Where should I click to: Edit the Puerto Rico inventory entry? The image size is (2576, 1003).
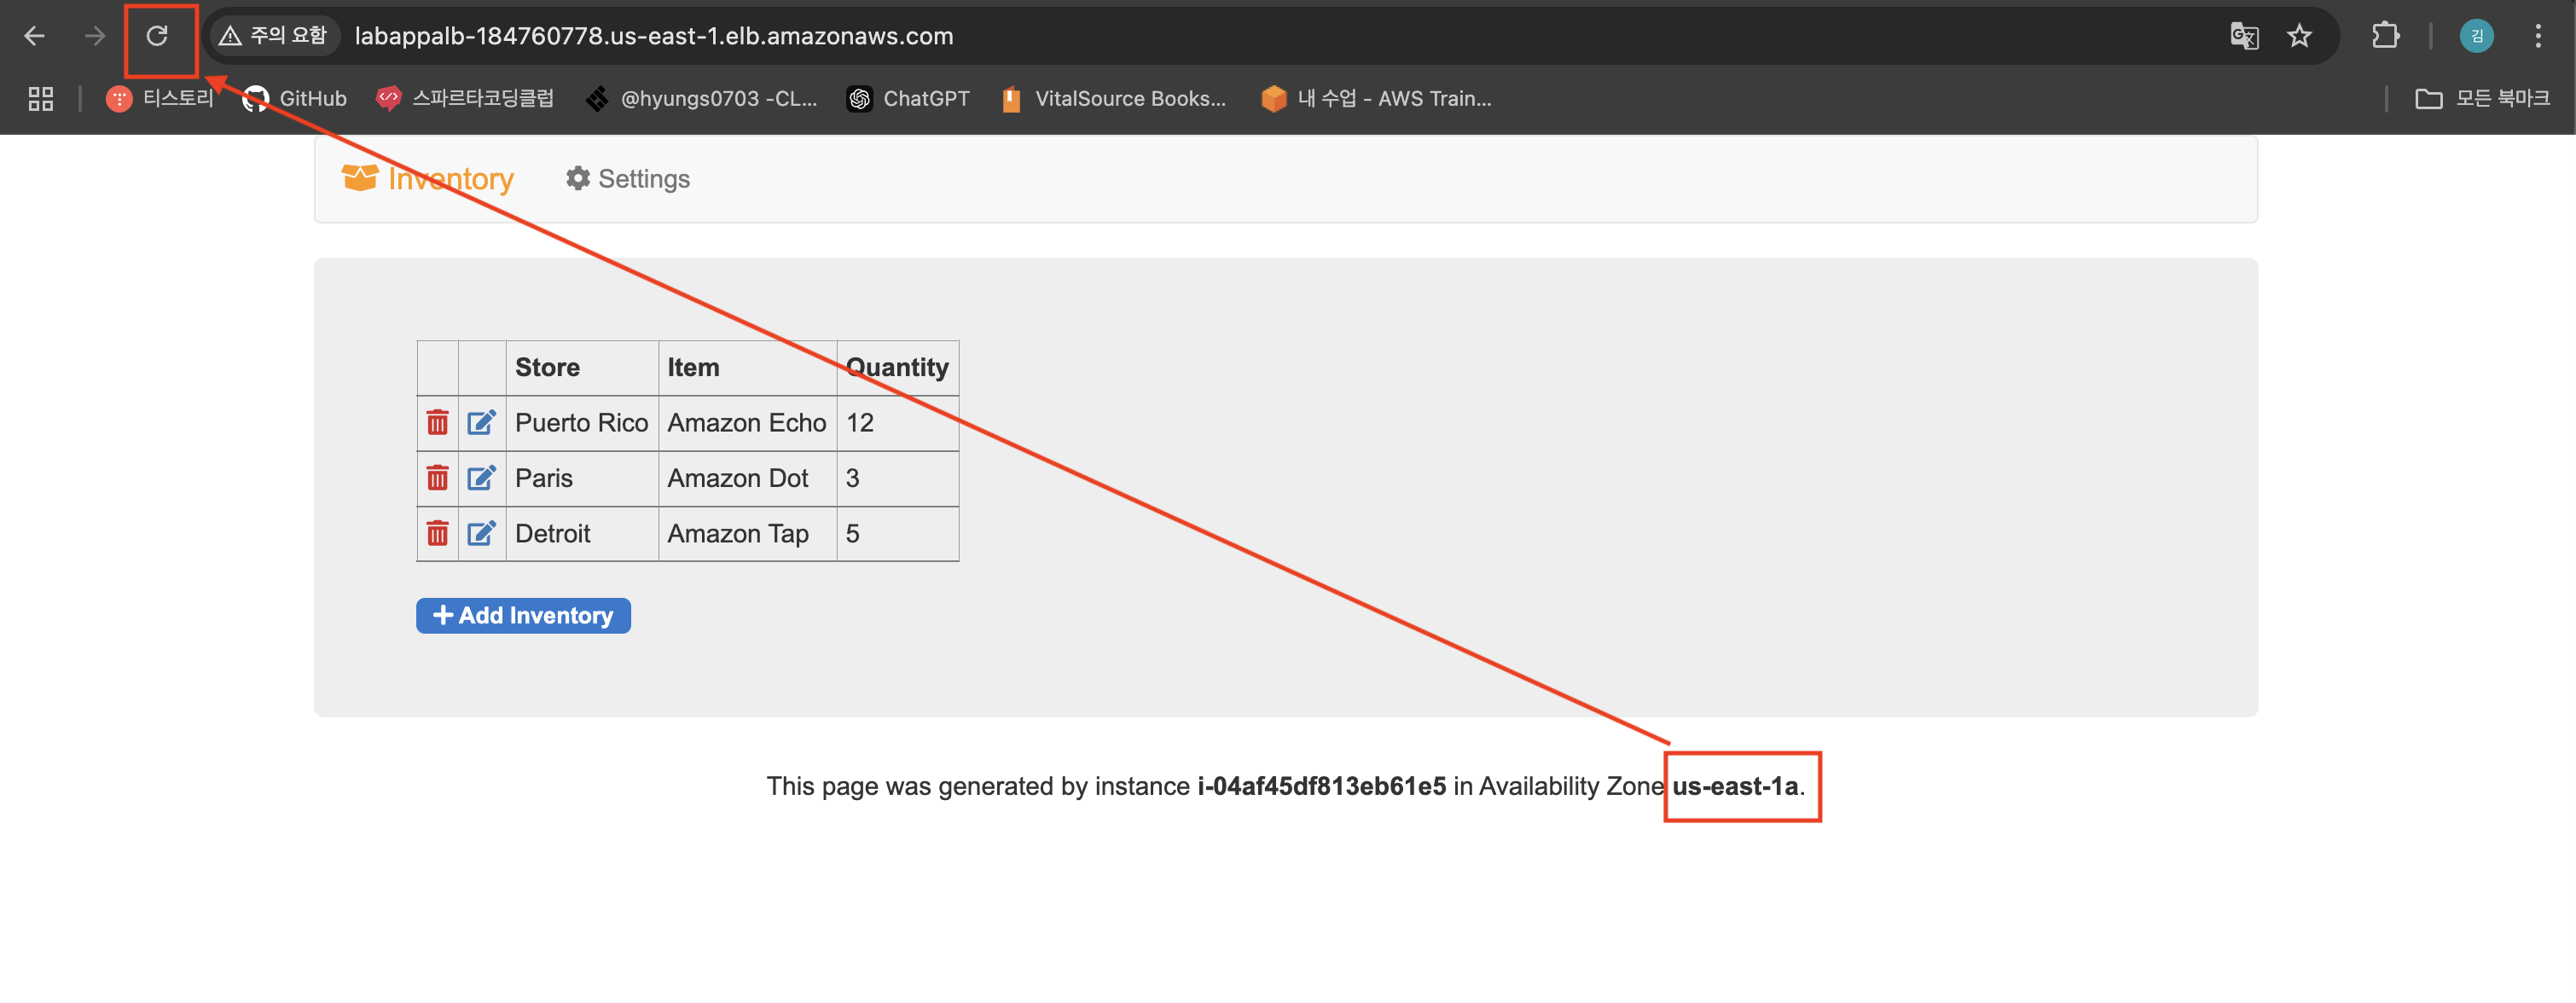(x=481, y=423)
